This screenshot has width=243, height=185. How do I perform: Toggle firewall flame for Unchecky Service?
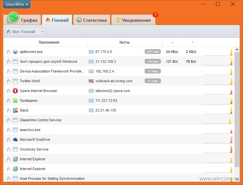(8, 149)
